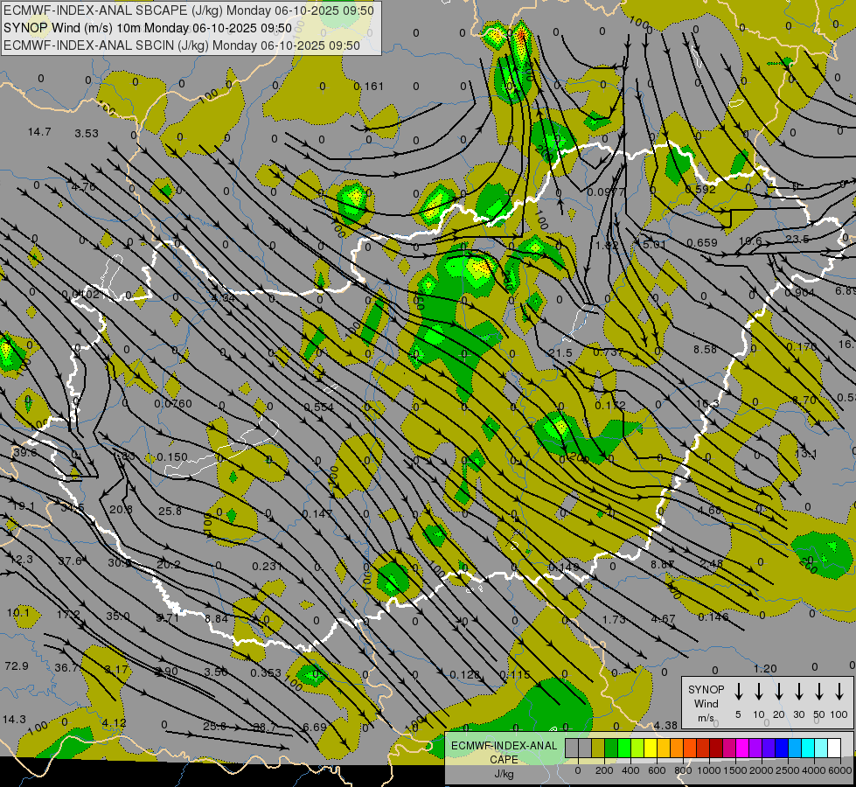Select the legend wind arrow above 30
856x787 pixels.
coord(798,692)
